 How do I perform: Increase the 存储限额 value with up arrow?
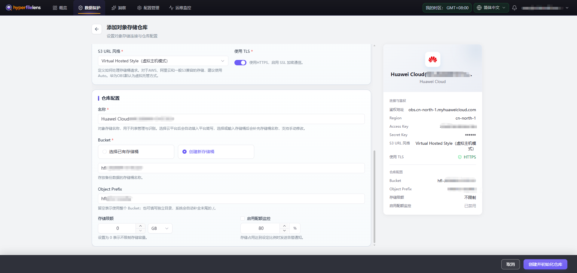[140, 226]
